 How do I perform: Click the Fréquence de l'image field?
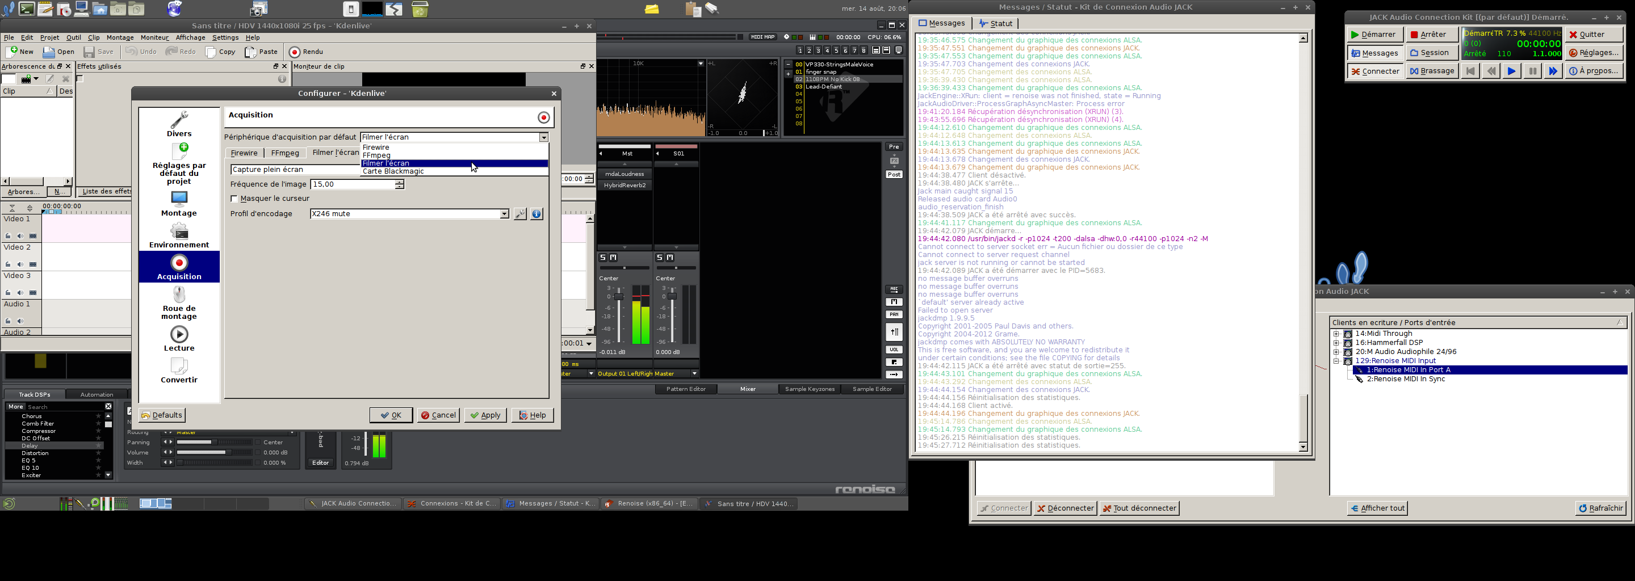click(x=352, y=184)
